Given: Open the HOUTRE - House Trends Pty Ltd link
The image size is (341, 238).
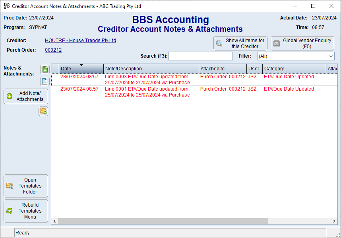Looking at the screenshot, I should pyautogui.click(x=80, y=41).
